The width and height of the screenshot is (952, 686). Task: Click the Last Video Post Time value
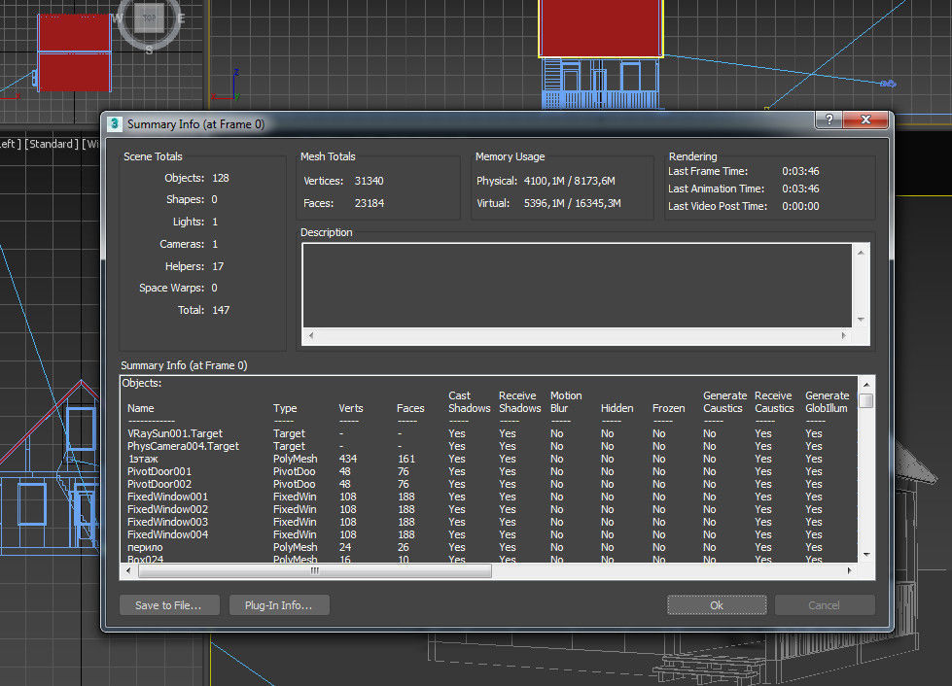[x=800, y=206]
